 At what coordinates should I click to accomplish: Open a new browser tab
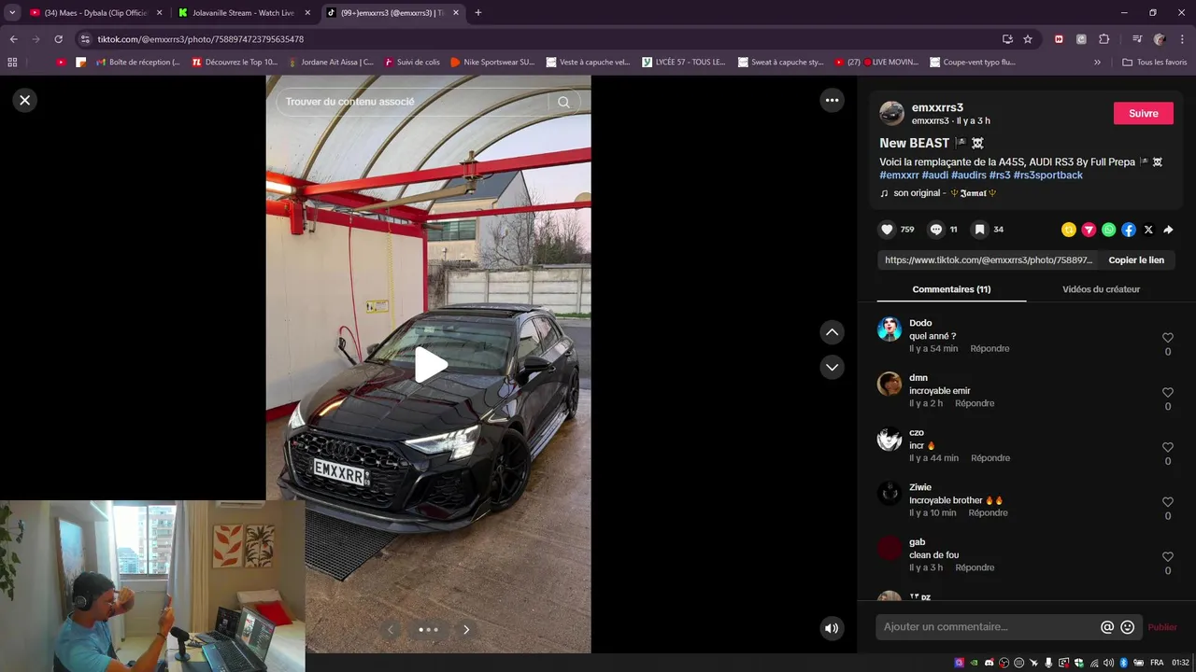click(x=478, y=13)
